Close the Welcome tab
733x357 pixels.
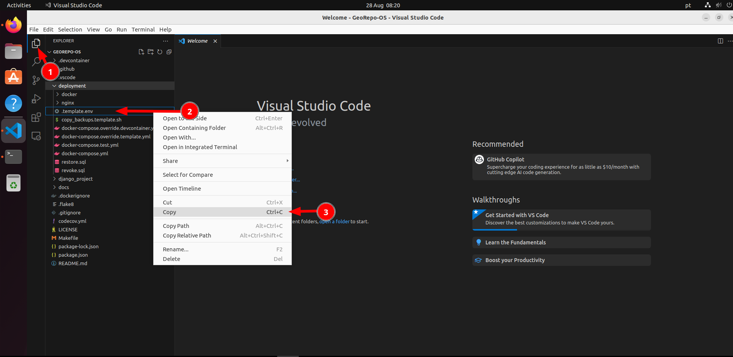click(x=215, y=41)
